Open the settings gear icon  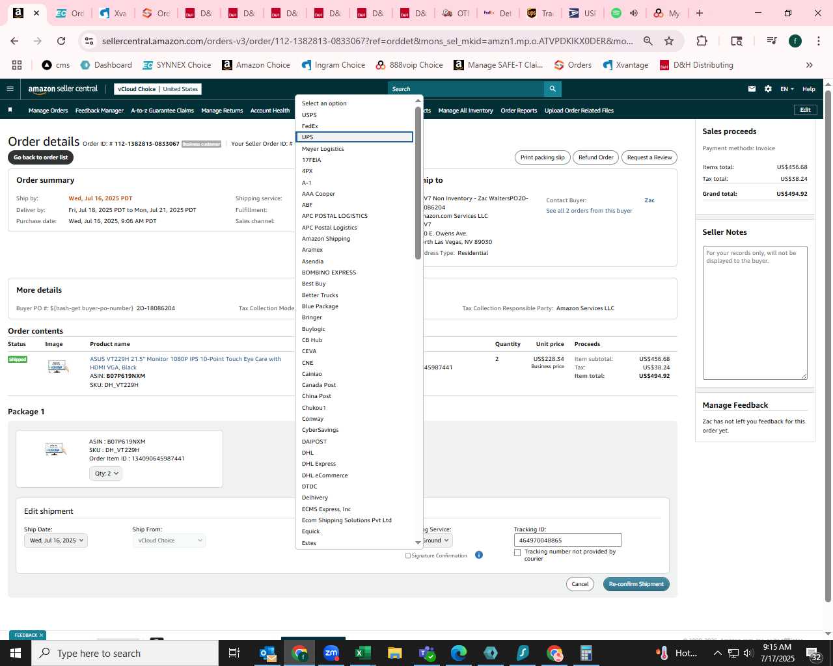click(x=768, y=89)
